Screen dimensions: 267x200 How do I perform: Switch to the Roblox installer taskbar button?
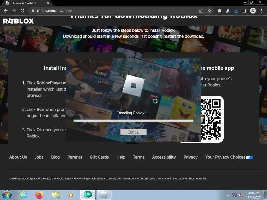pos(104,195)
